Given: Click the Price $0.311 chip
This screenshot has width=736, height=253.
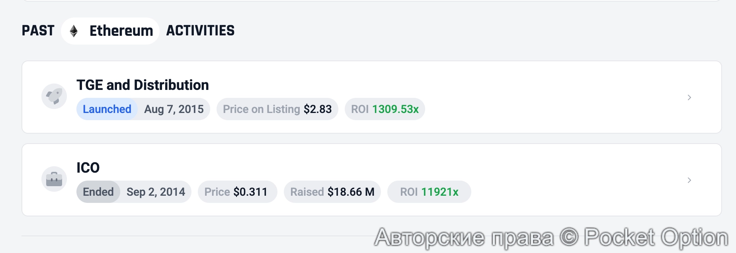Looking at the screenshot, I should [x=237, y=191].
